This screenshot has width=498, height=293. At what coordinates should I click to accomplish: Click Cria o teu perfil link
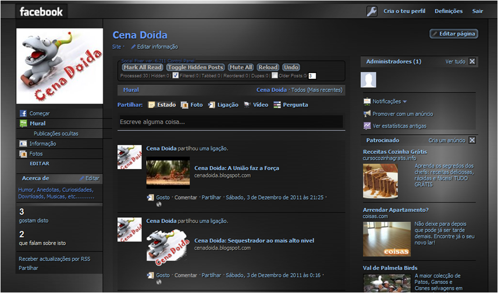click(x=404, y=11)
